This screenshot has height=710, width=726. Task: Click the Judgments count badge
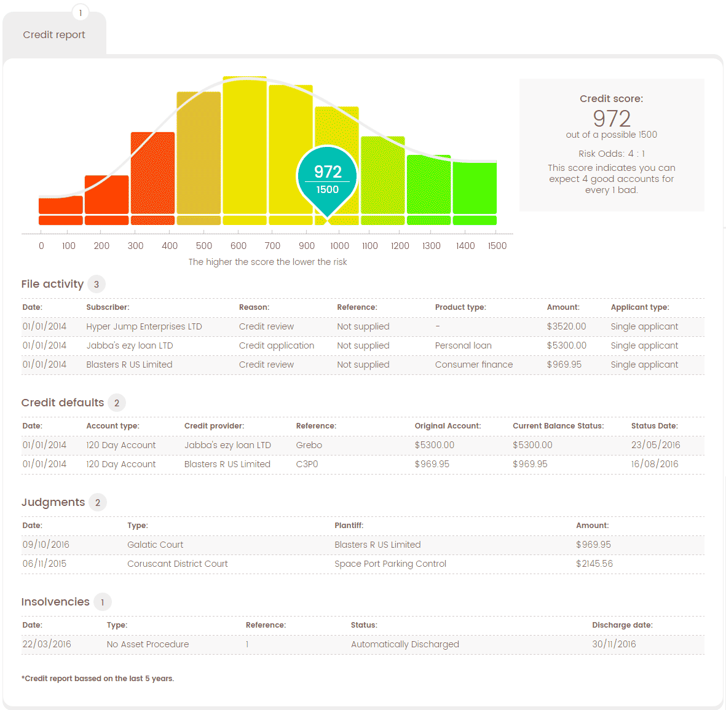(x=98, y=503)
